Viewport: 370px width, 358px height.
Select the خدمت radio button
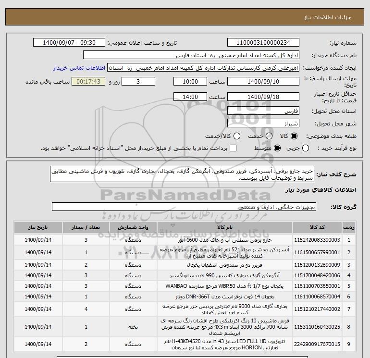[269, 136]
